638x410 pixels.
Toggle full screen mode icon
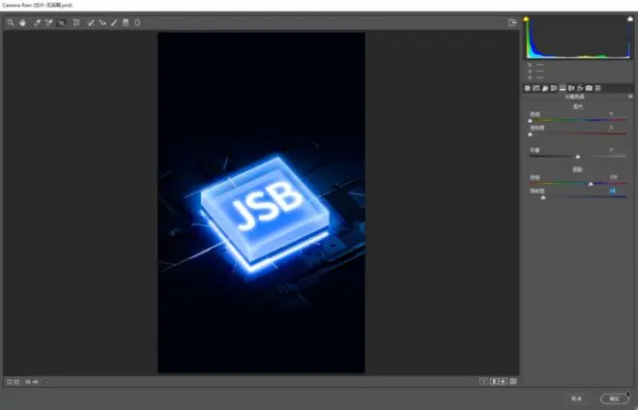512,23
